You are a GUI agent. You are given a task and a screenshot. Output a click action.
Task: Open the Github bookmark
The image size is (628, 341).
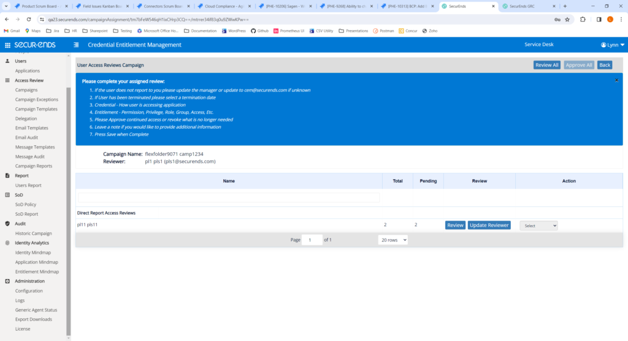[259, 31]
